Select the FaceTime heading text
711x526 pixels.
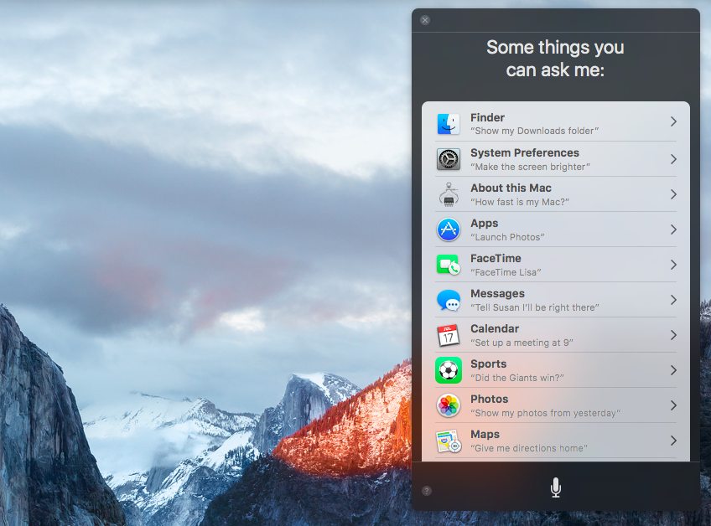coord(496,258)
